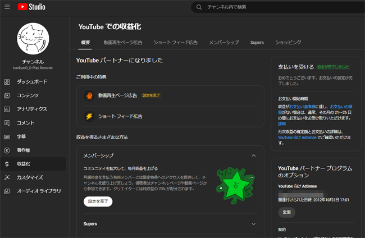This screenshot has width=365, height=238.
Task: Click the ダッシュボード grid icon
Action: (x=7, y=81)
